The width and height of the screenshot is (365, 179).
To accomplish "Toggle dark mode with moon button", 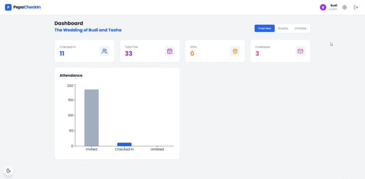I will coord(9,170).
